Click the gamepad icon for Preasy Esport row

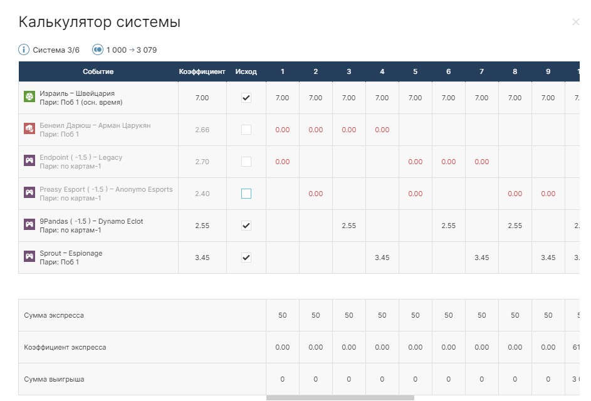pos(29,193)
